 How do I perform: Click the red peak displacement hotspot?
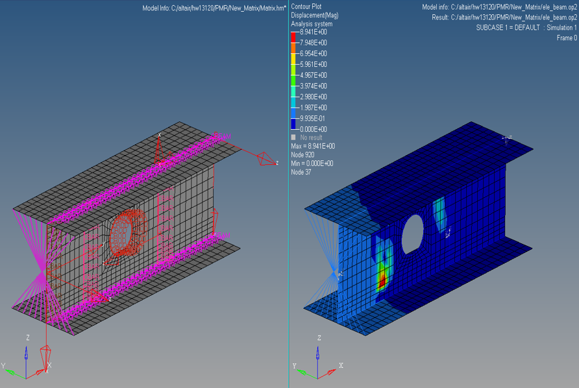(382, 280)
